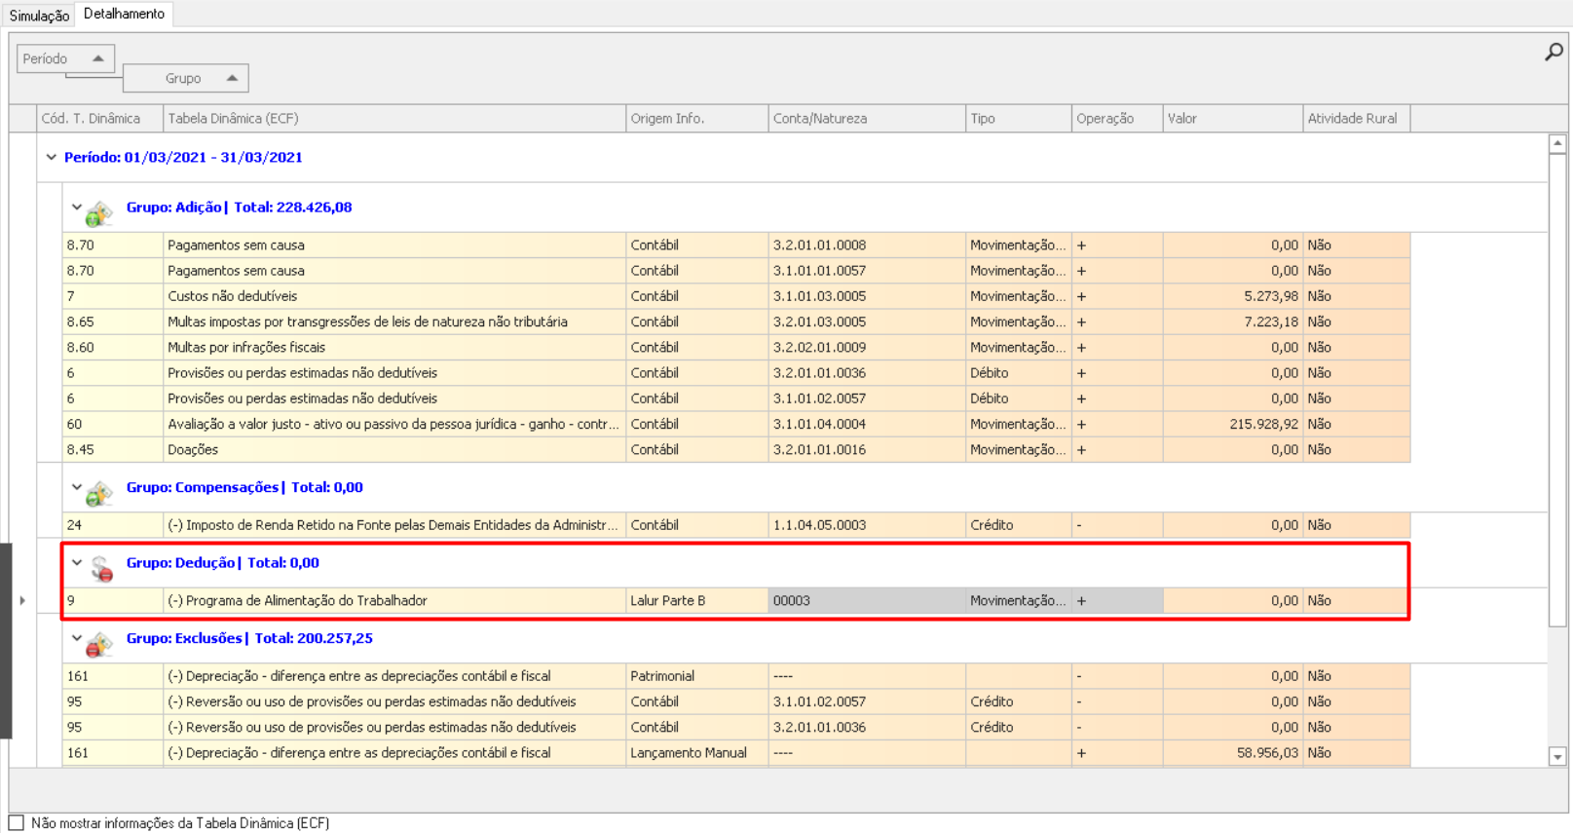Collapse the Grupo: Adição section
Image resolution: width=1573 pixels, height=833 pixels.
click(77, 207)
